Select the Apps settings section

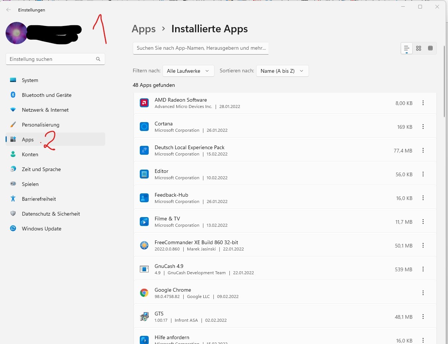coord(55,140)
